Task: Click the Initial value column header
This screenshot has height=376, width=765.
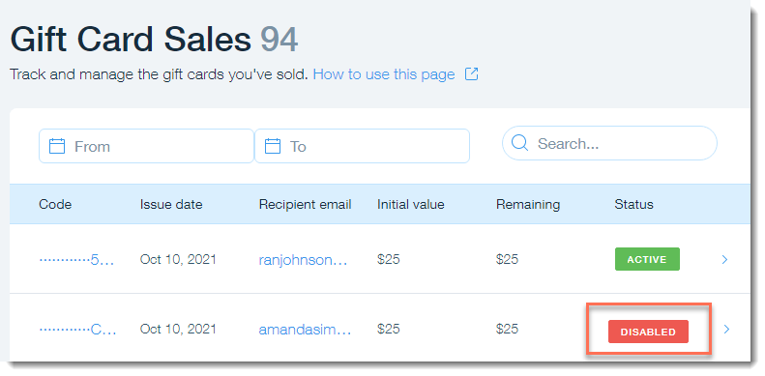Action: coord(411,204)
